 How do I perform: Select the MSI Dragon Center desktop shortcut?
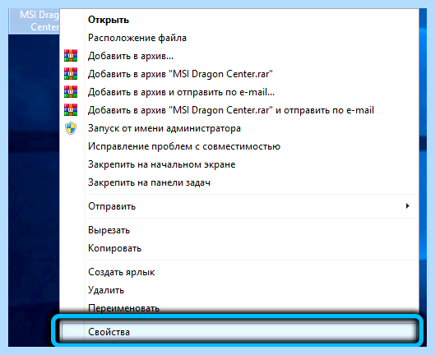(35, 21)
